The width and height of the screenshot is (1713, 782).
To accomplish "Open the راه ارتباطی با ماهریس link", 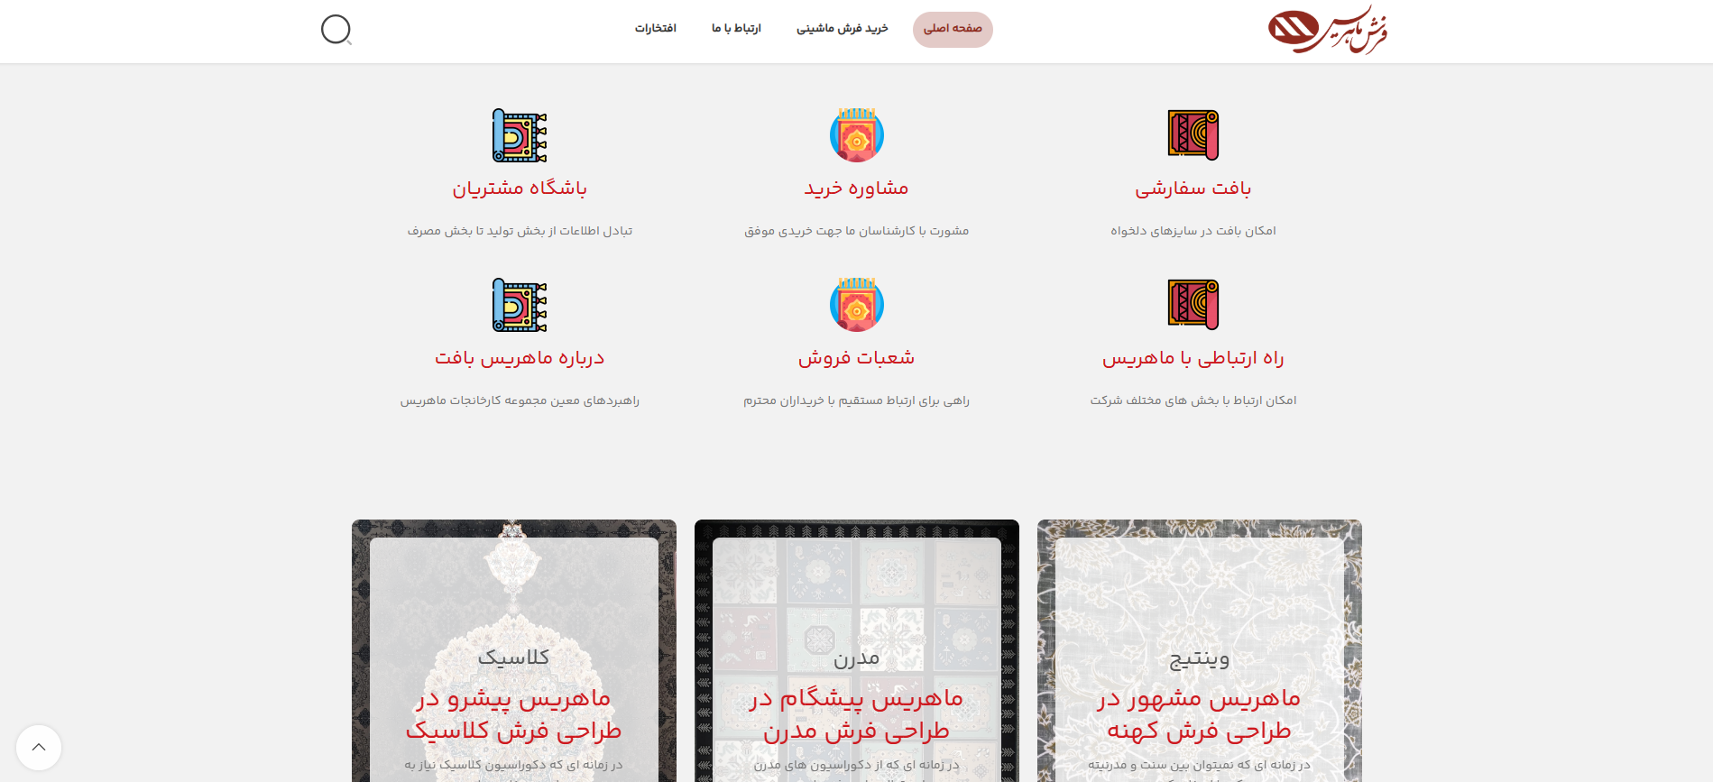I will 1193,358.
